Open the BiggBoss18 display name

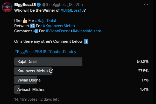coord(26,4)
